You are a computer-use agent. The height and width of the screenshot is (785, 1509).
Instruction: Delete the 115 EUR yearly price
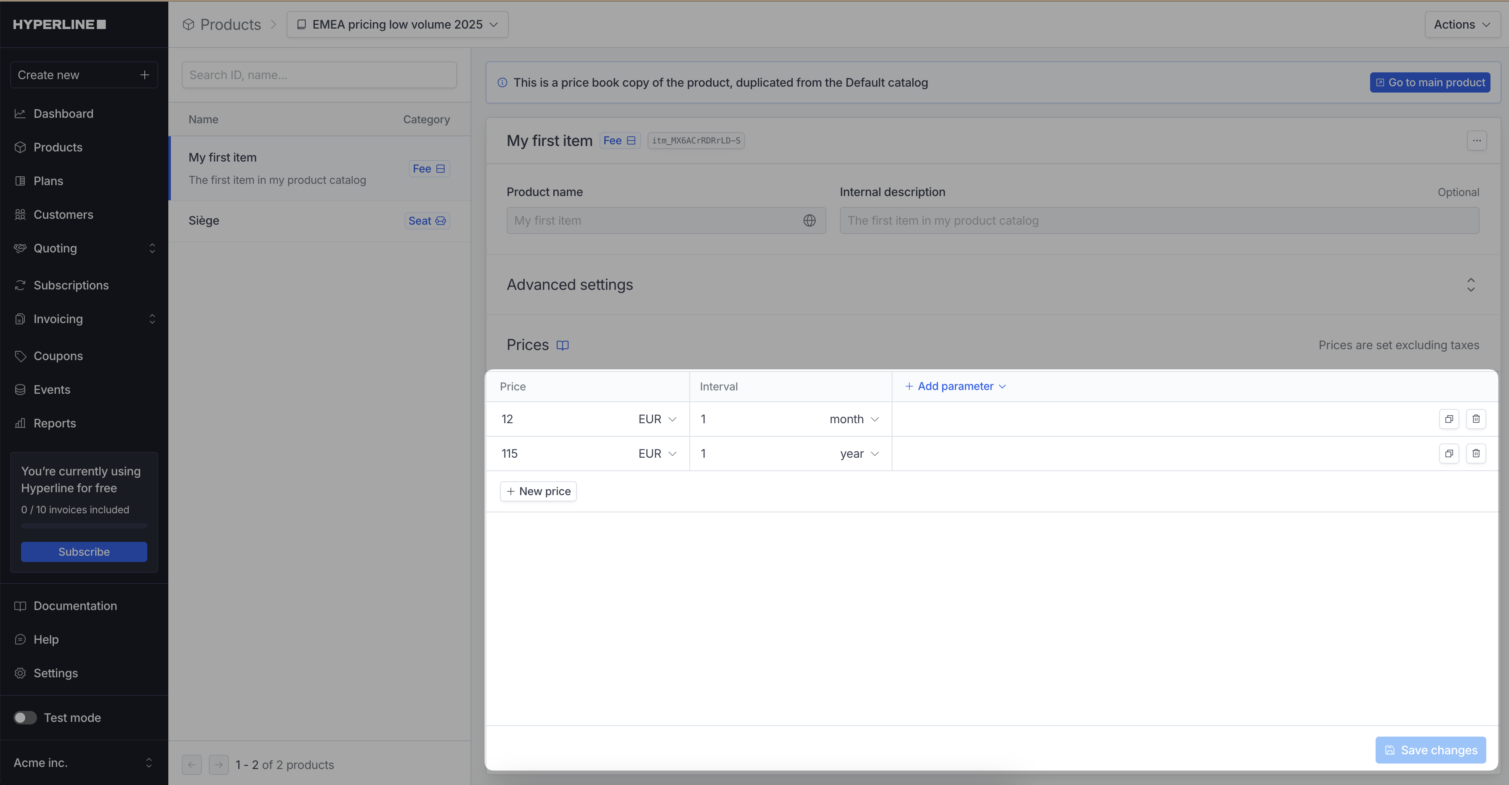[x=1476, y=453]
